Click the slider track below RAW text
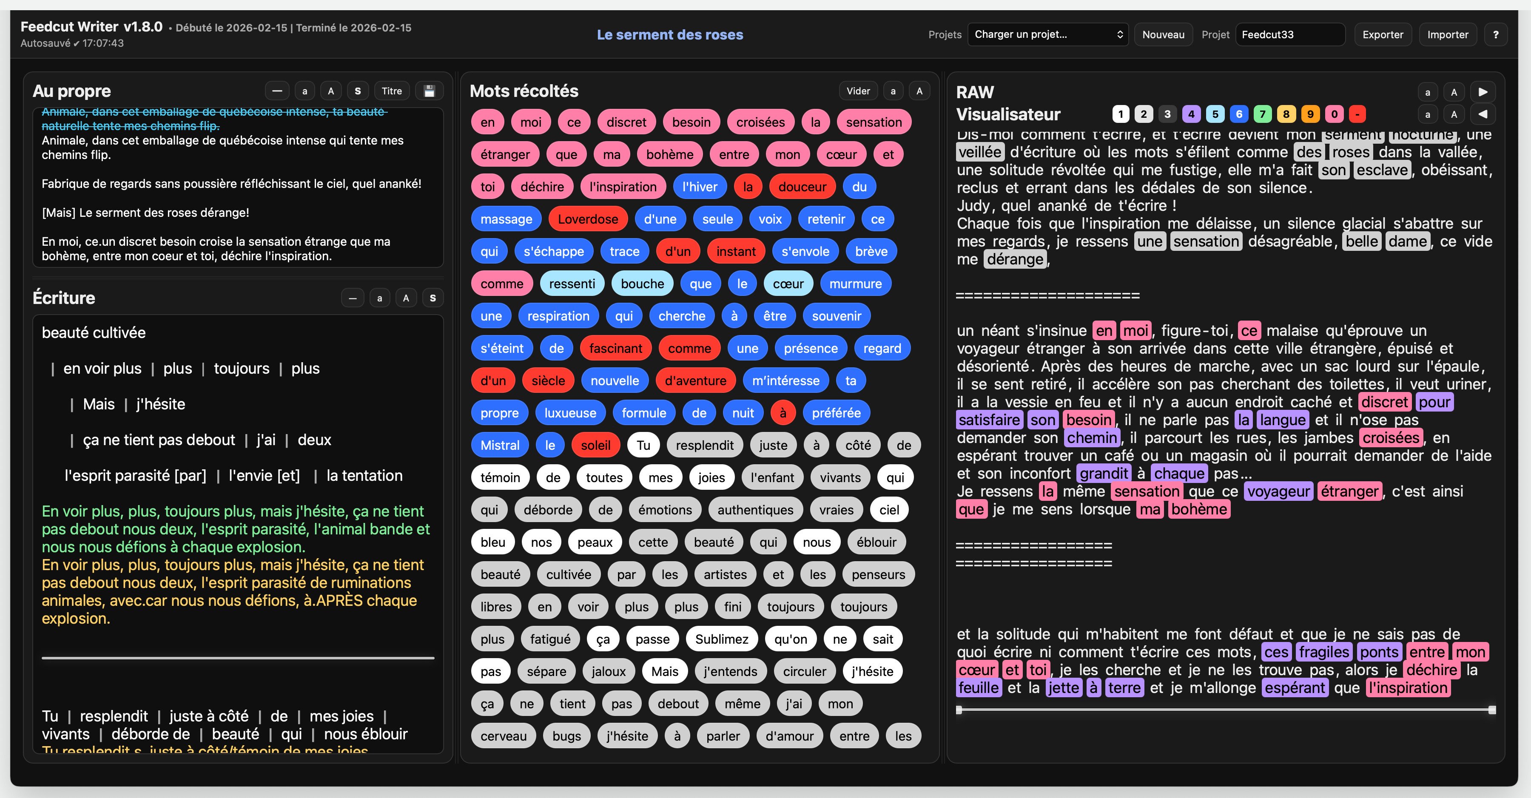This screenshot has height=798, width=1531. click(1225, 710)
